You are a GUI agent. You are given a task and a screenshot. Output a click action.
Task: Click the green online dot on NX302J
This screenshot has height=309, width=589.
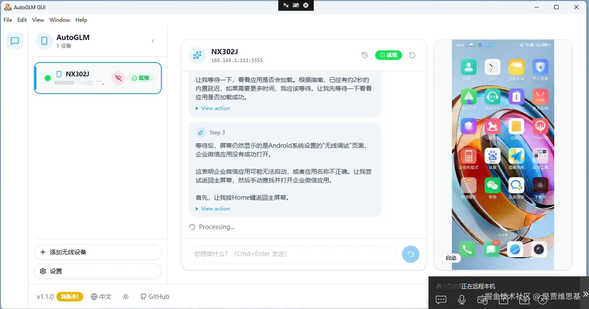pos(48,78)
